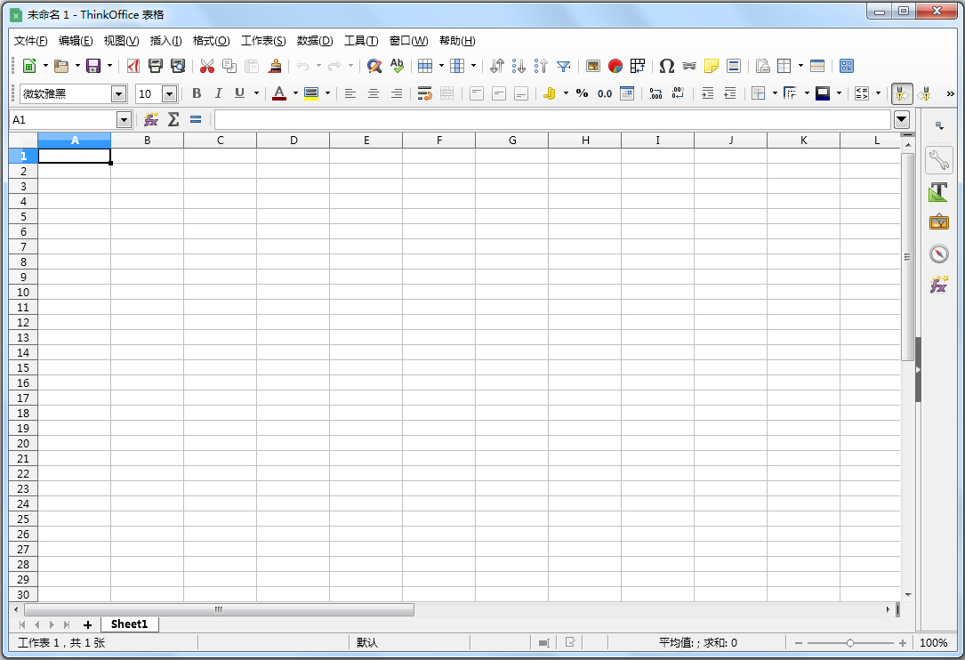Click the 100% zoom level
The height and width of the screenshot is (660, 965).
click(x=934, y=643)
